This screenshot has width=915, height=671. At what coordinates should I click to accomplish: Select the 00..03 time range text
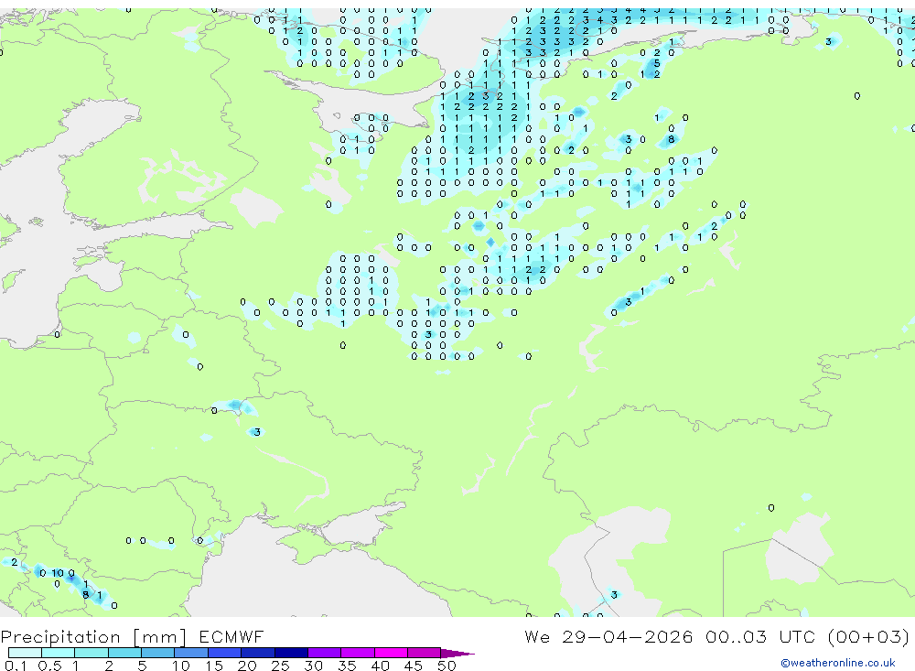point(736,636)
